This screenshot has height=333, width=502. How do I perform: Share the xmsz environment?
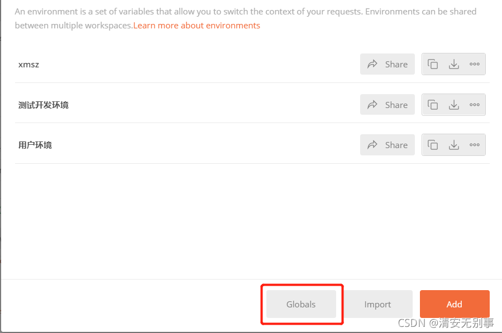tap(388, 64)
